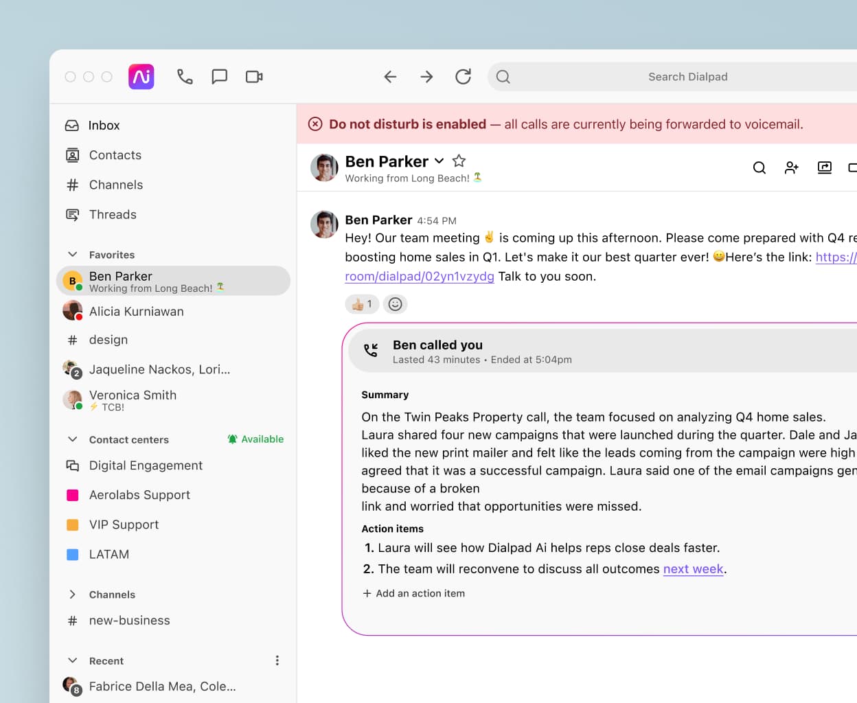The image size is (857, 703).
Task: Select the pink Aerolabs Support contact center
Action: click(x=139, y=495)
